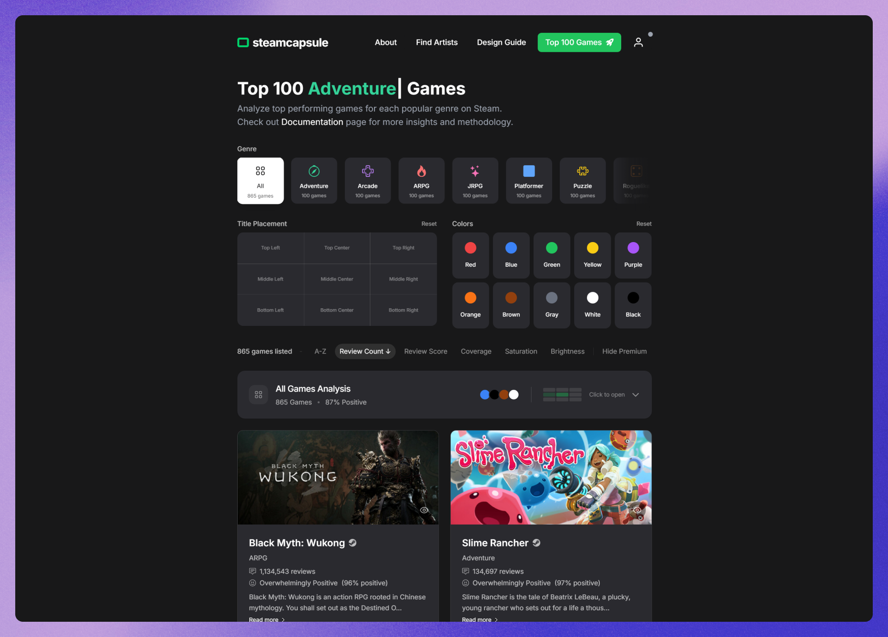
Task: Select the Adventure genre compass icon
Action: pos(314,171)
